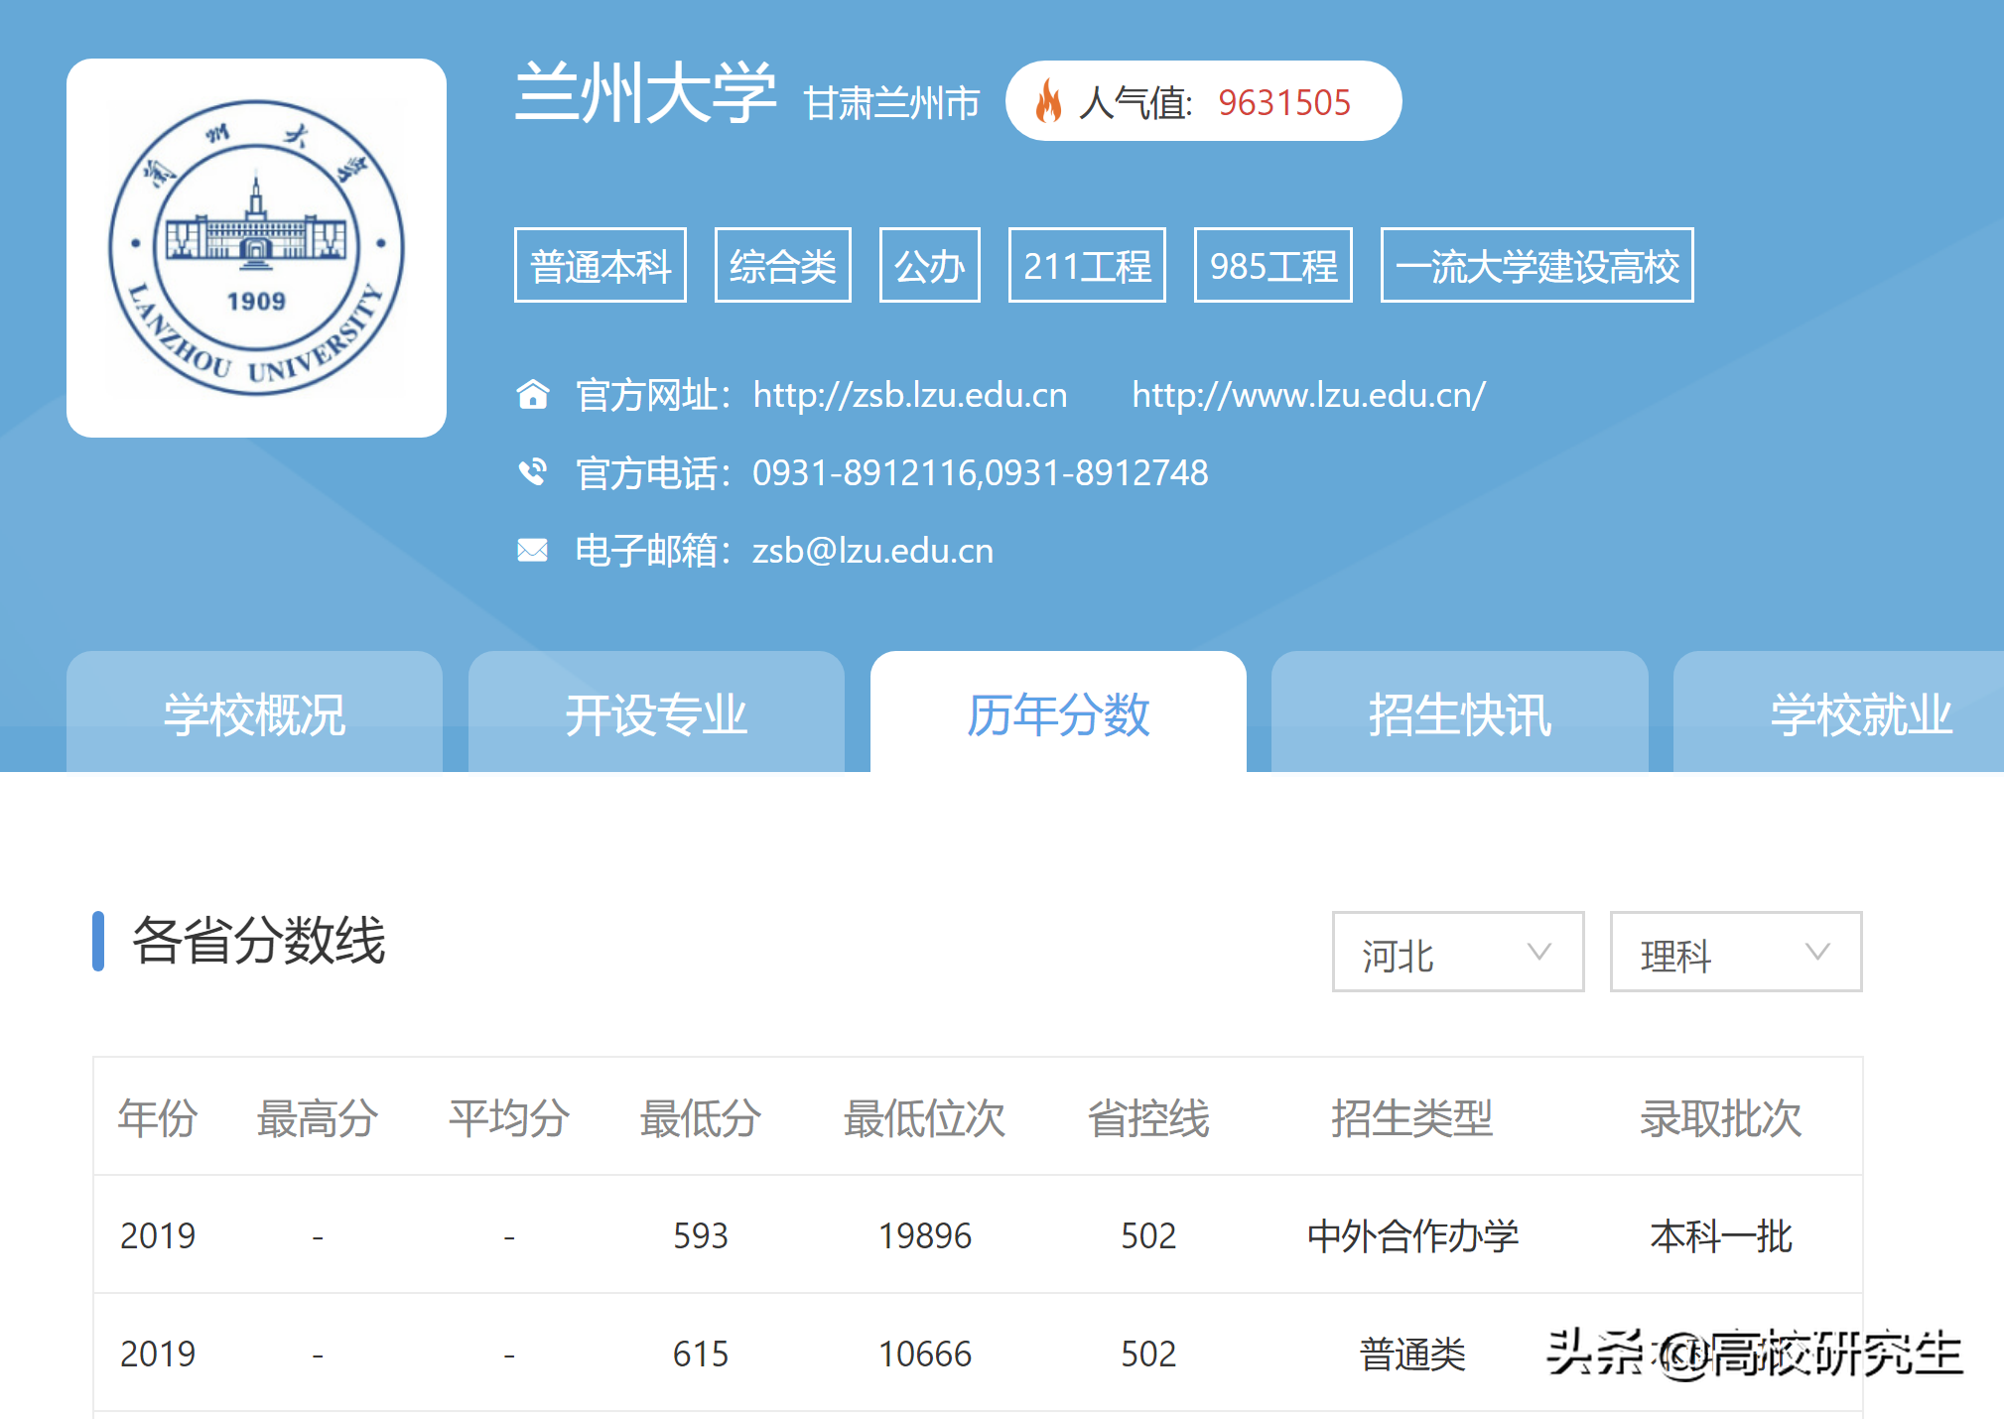This screenshot has width=2004, height=1419.
Task: Expand the 一流大学建设高校 label
Action: (1536, 265)
